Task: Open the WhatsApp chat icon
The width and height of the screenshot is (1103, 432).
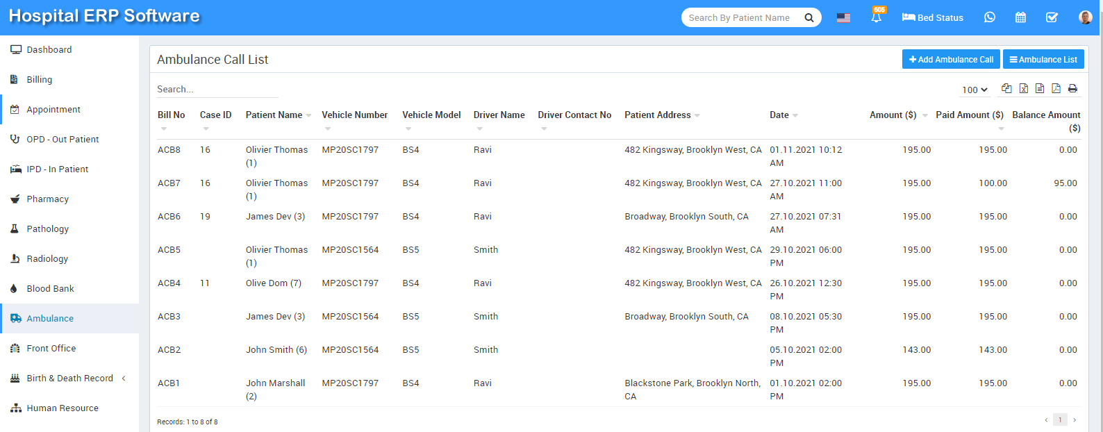Action: coord(990,17)
